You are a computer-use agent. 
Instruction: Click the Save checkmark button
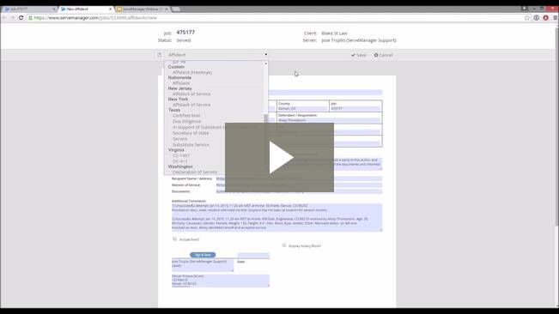[x=359, y=55]
